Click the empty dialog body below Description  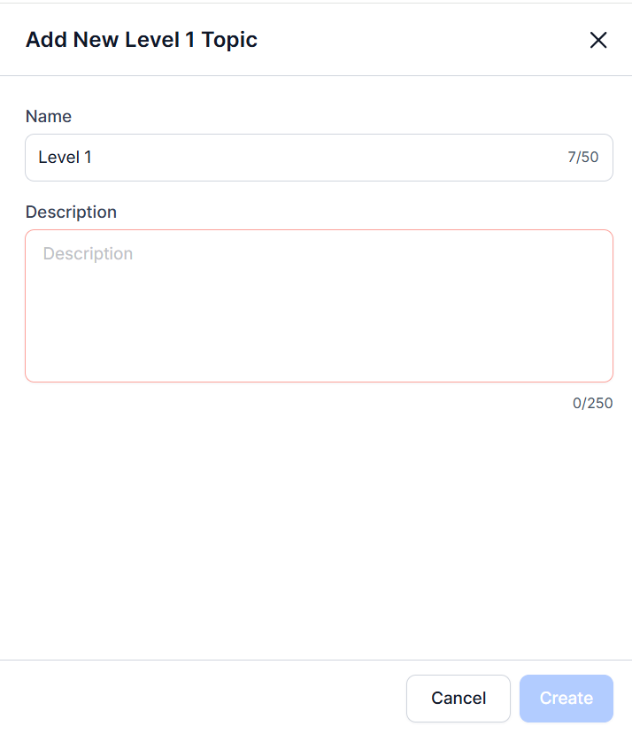click(x=319, y=531)
